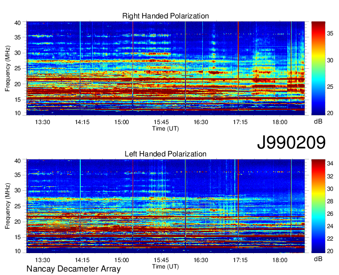Image resolution: width=339 pixels, height=275 pixels.
Task: Click the 26 dB label on bottom colorbar
Action: (x=330, y=214)
